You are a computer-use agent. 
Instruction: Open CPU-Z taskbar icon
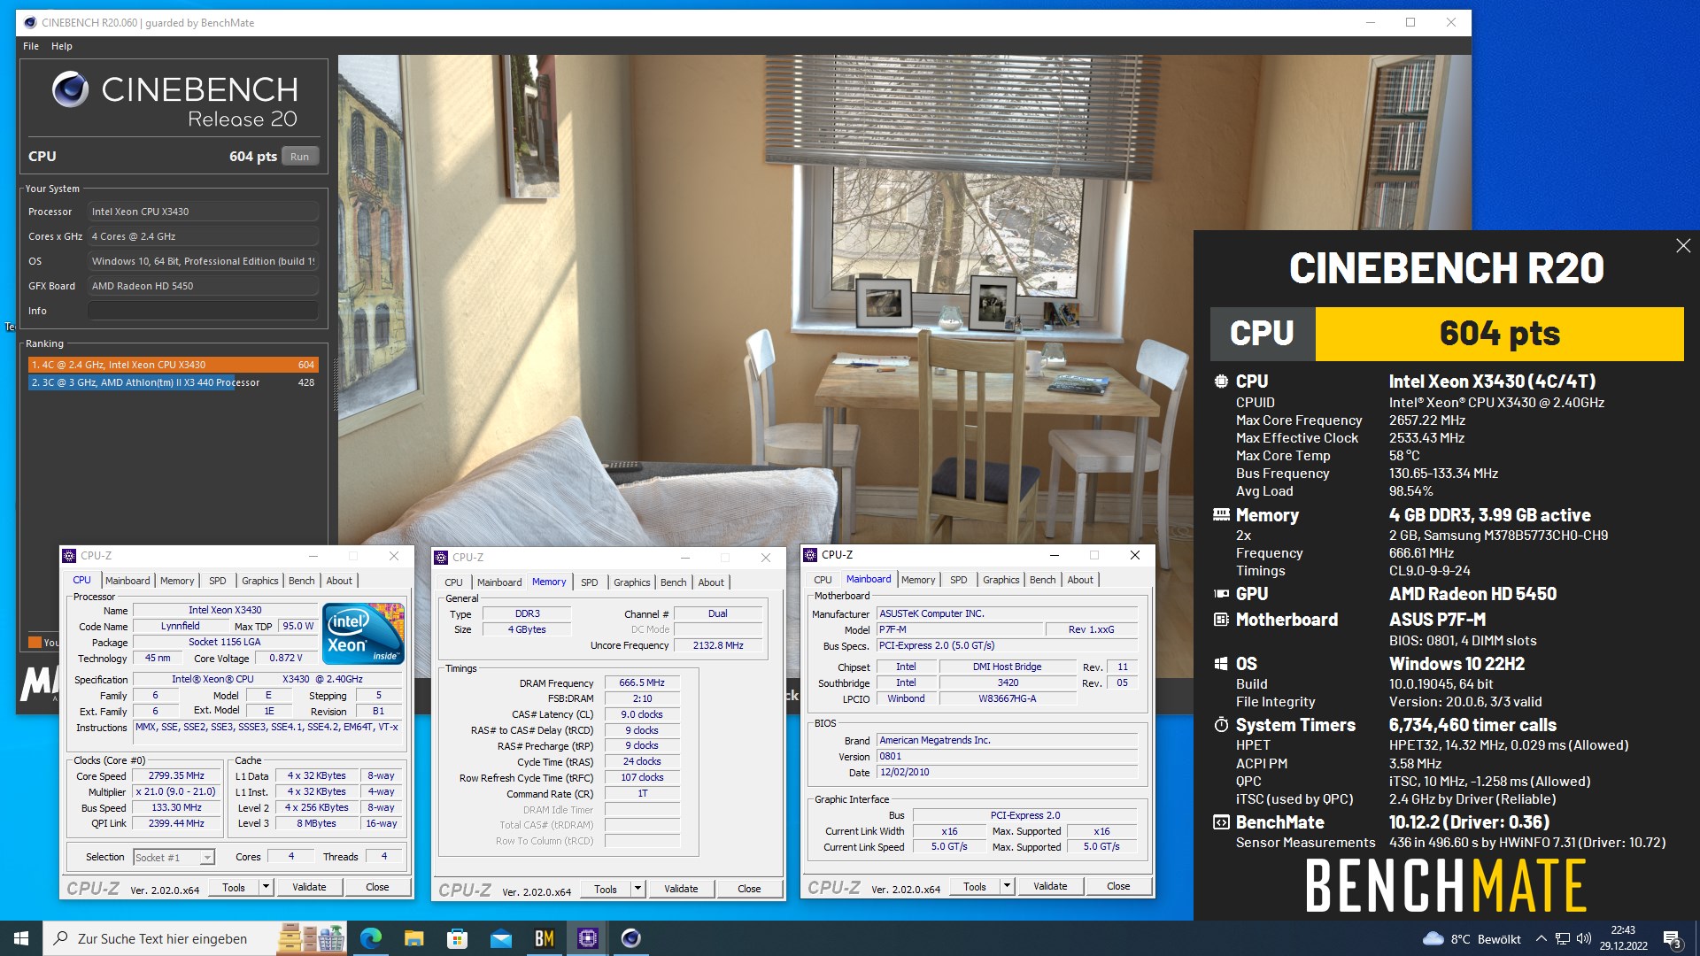click(587, 938)
